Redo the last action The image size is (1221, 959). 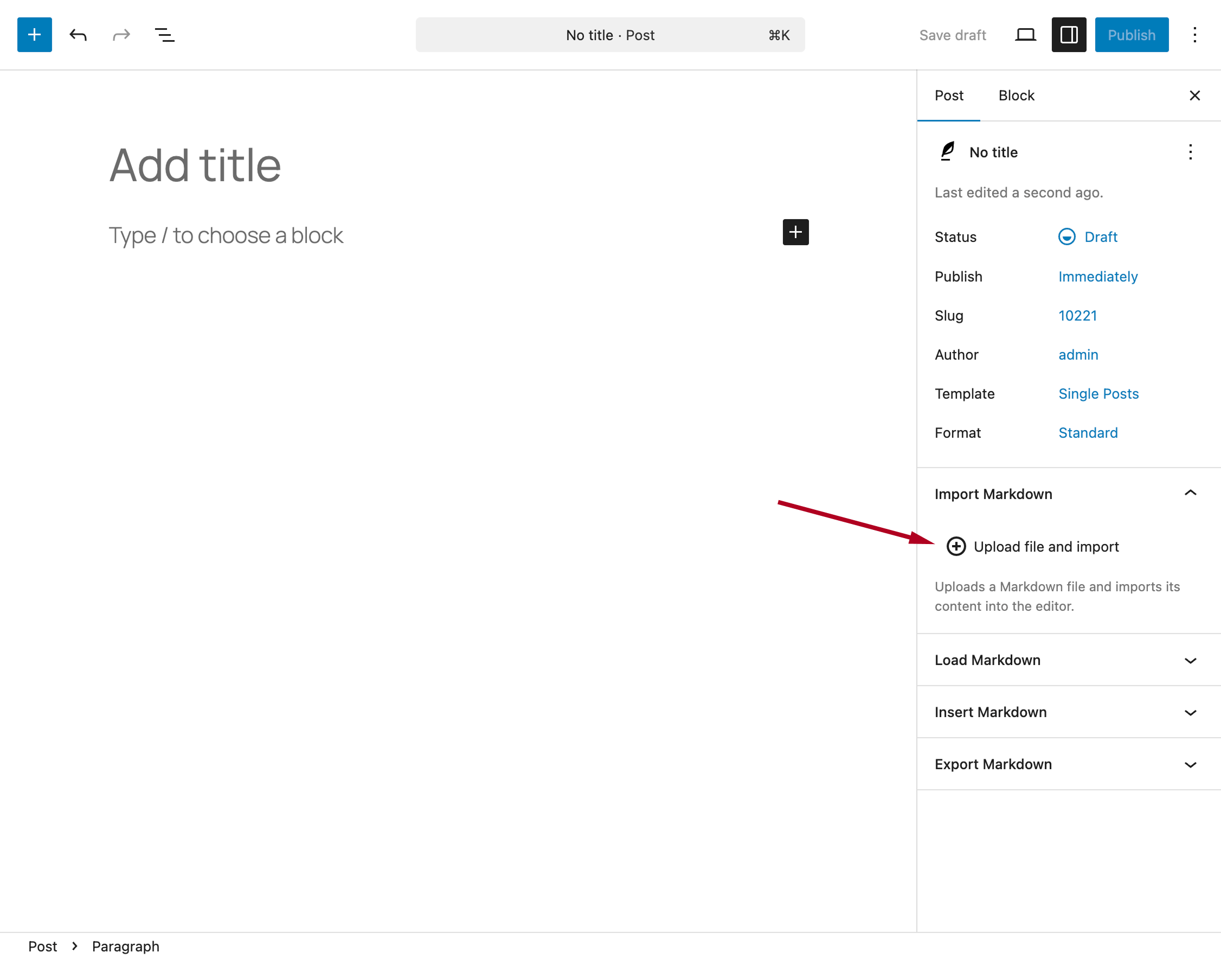pos(121,34)
